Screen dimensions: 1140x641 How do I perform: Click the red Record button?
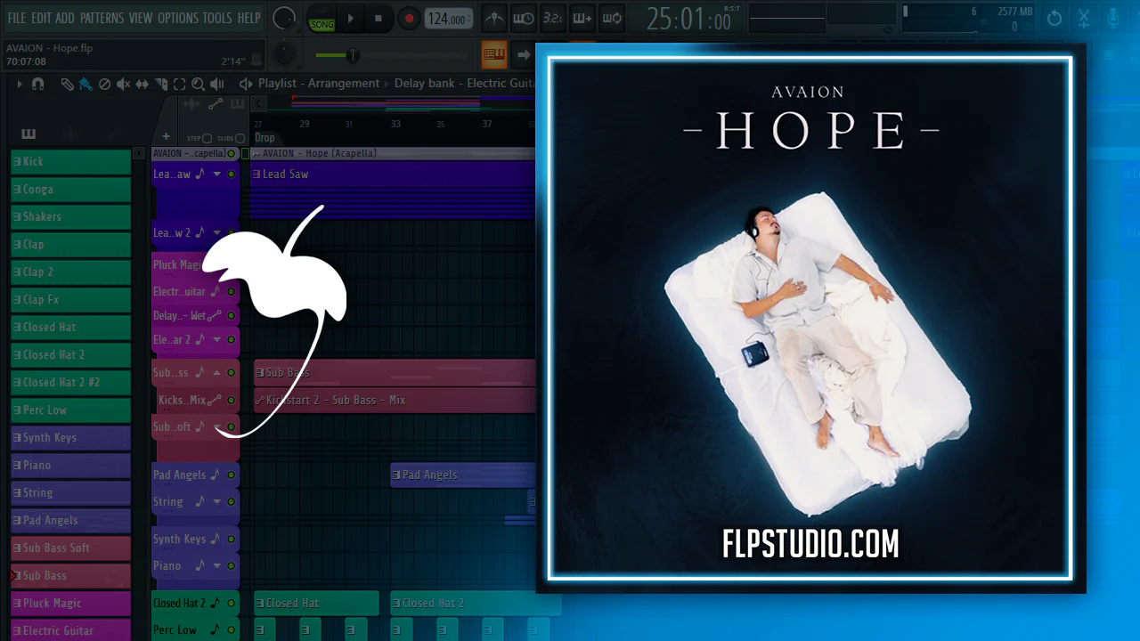pyautogui.click(x=409, y=19)
